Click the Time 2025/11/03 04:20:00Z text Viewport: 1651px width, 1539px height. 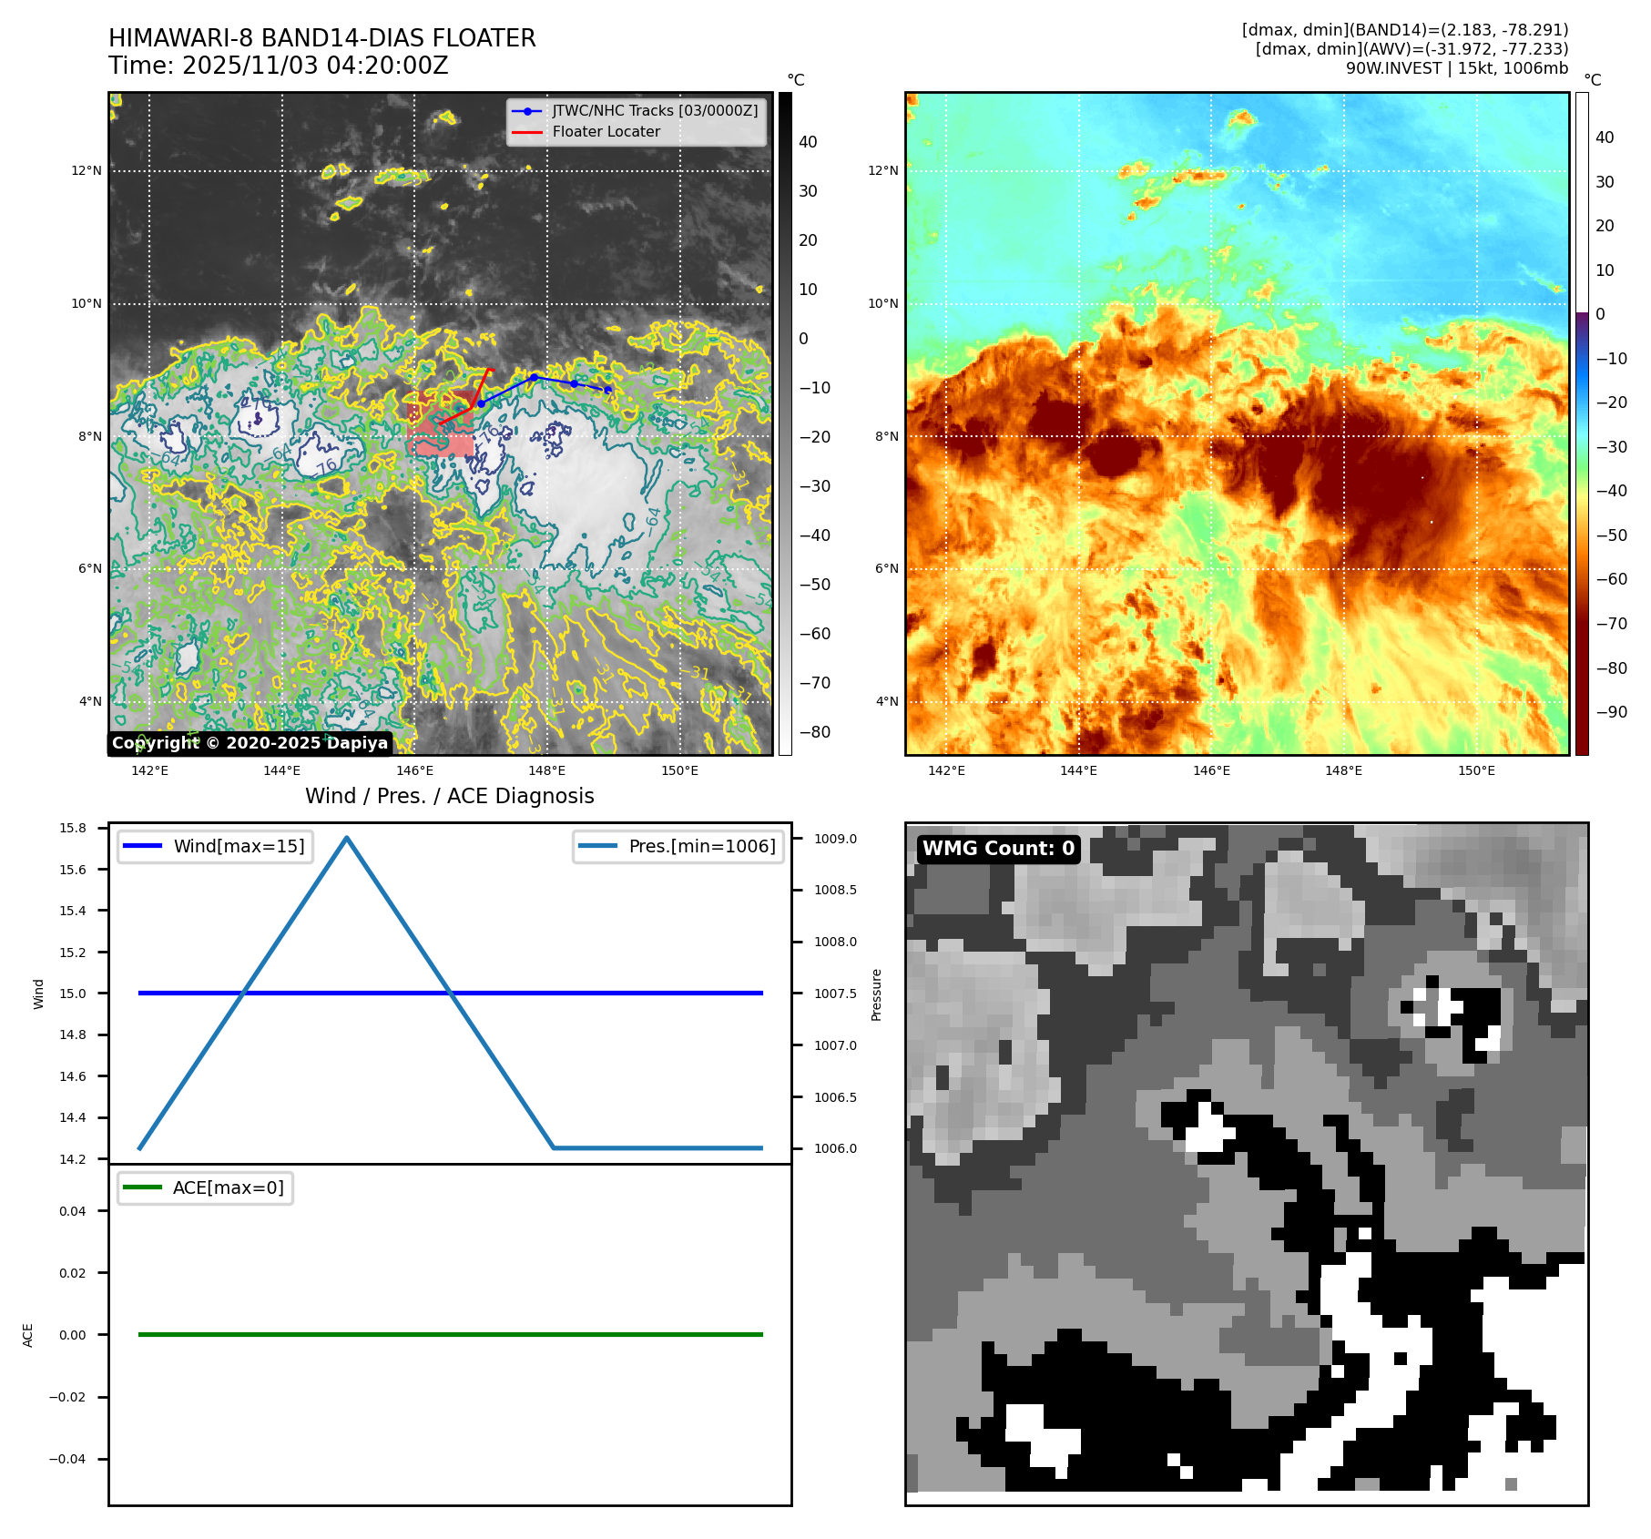[278, 66]
